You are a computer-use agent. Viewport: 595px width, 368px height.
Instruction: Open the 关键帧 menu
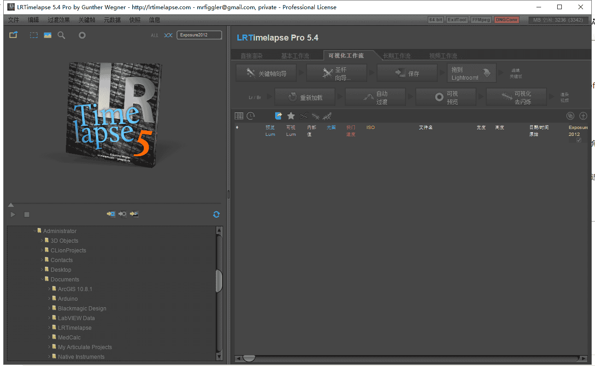click(x=87, y=20)
